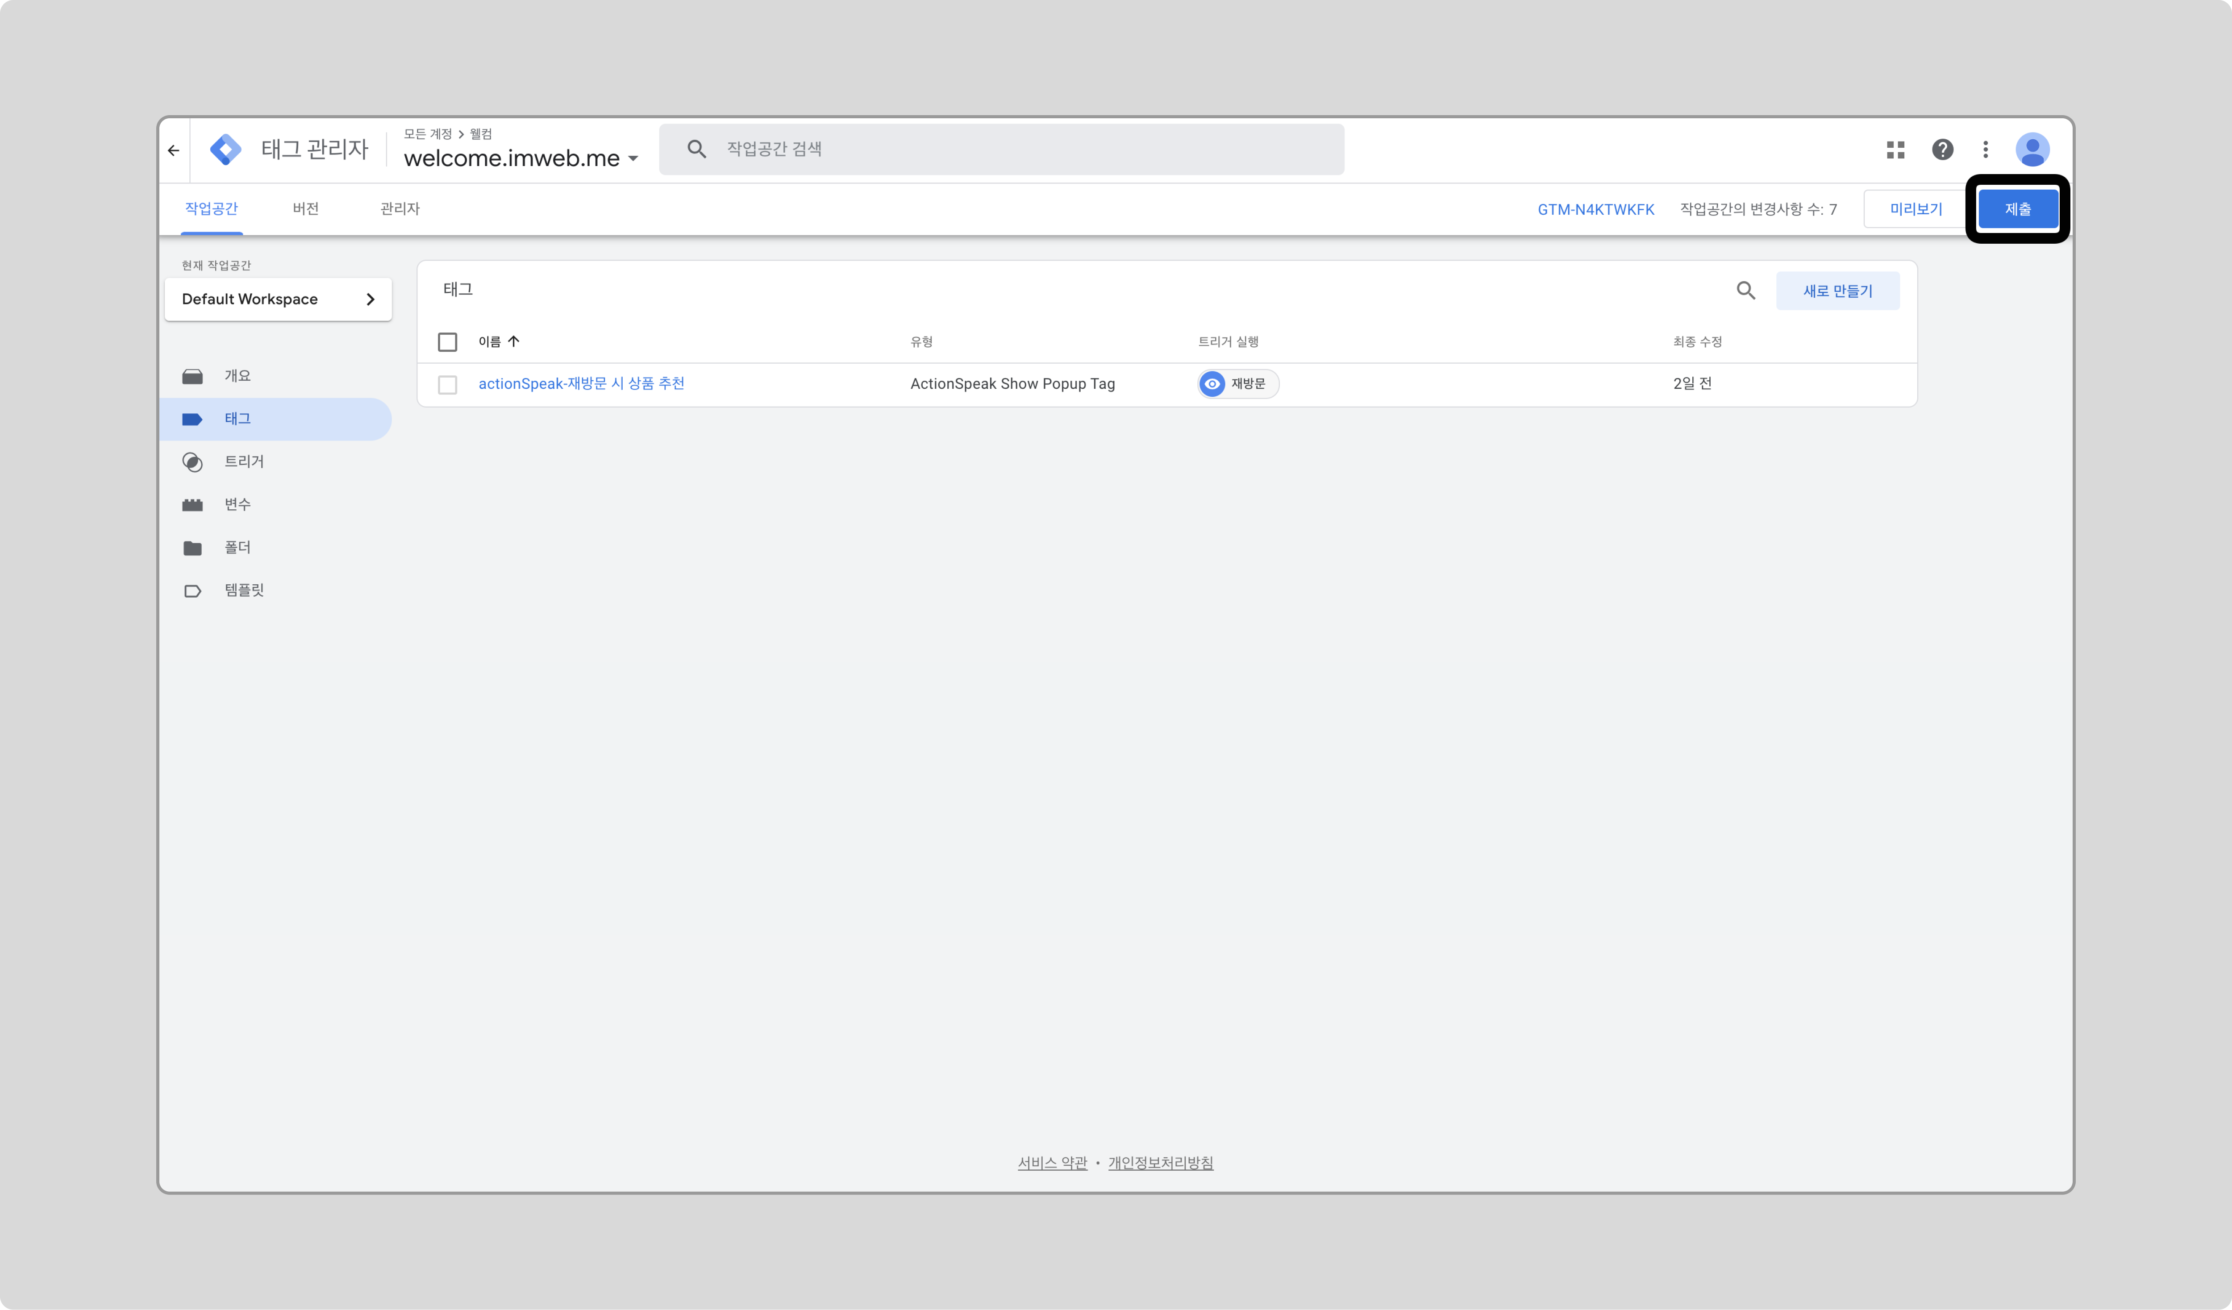Click the 변수 variables brick icon

pyautogui.click(x=192, y=505)
